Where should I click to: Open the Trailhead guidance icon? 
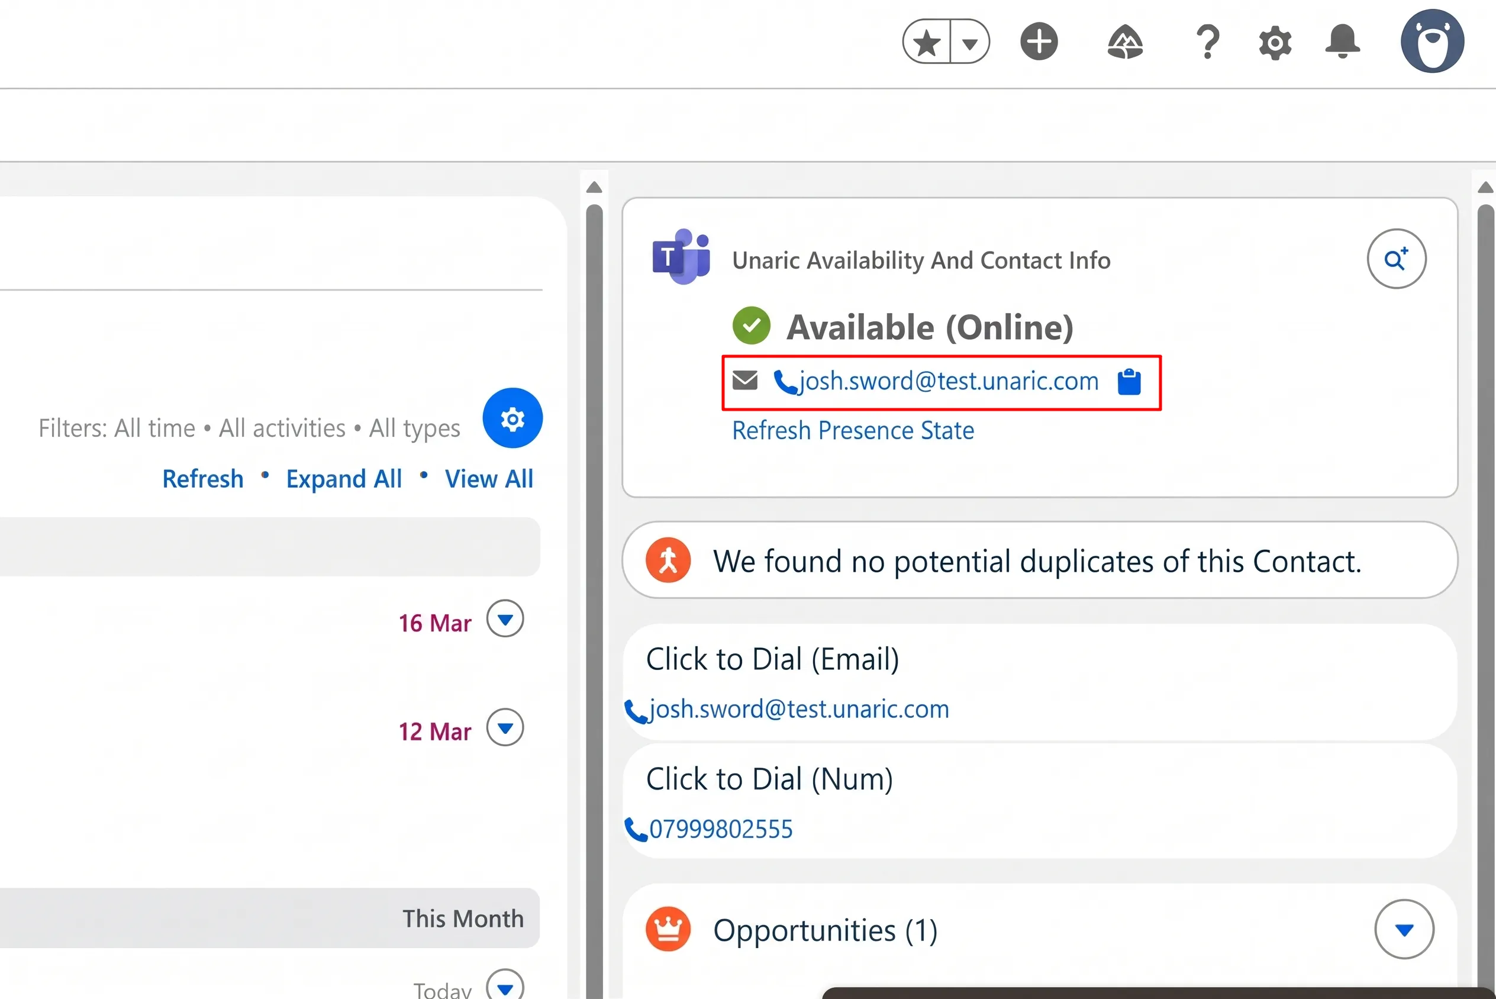(1125, 42)
